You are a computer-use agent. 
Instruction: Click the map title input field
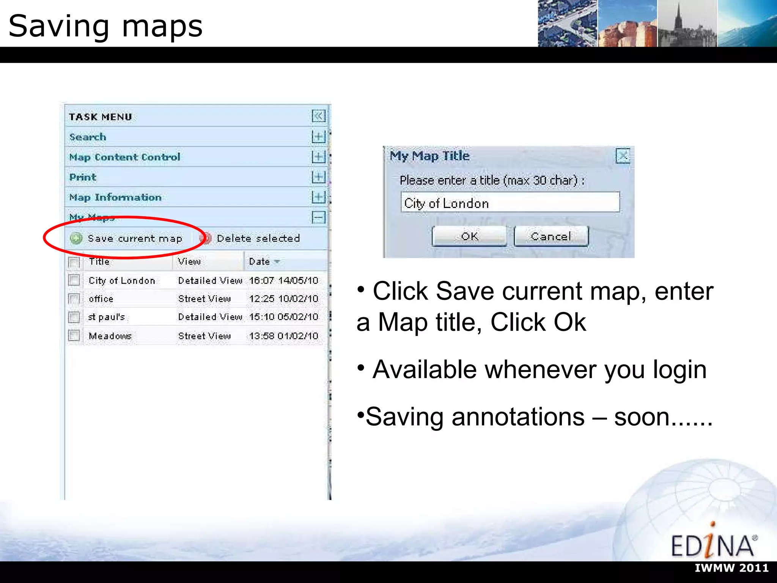[x=510, y=202]
